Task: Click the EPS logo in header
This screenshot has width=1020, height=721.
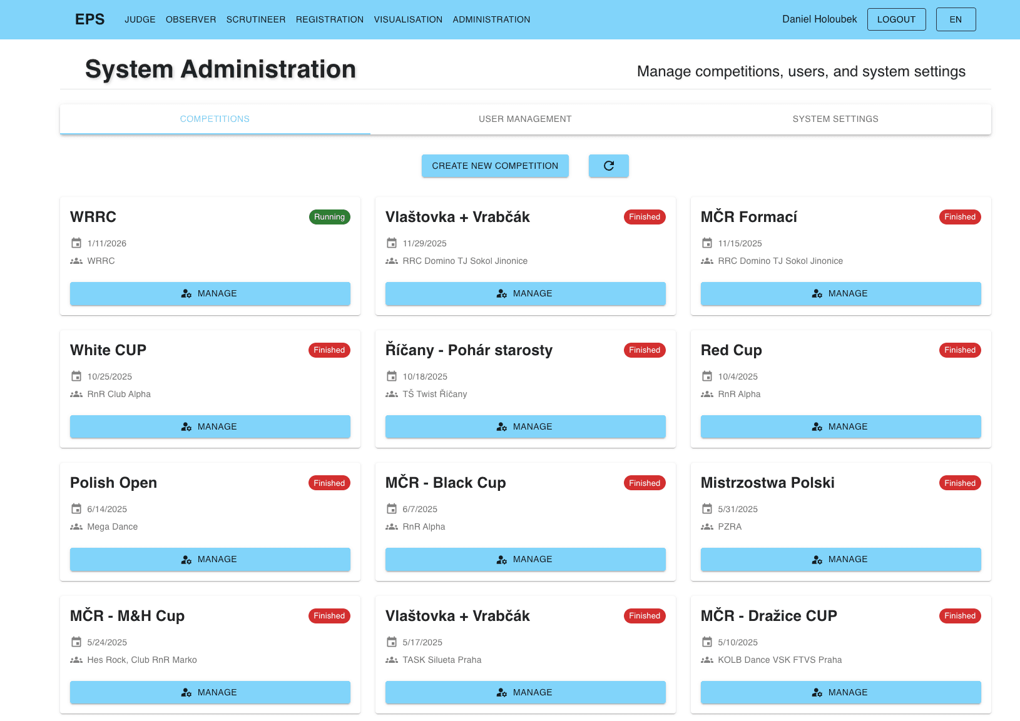Action: click(x=90, y=19)
